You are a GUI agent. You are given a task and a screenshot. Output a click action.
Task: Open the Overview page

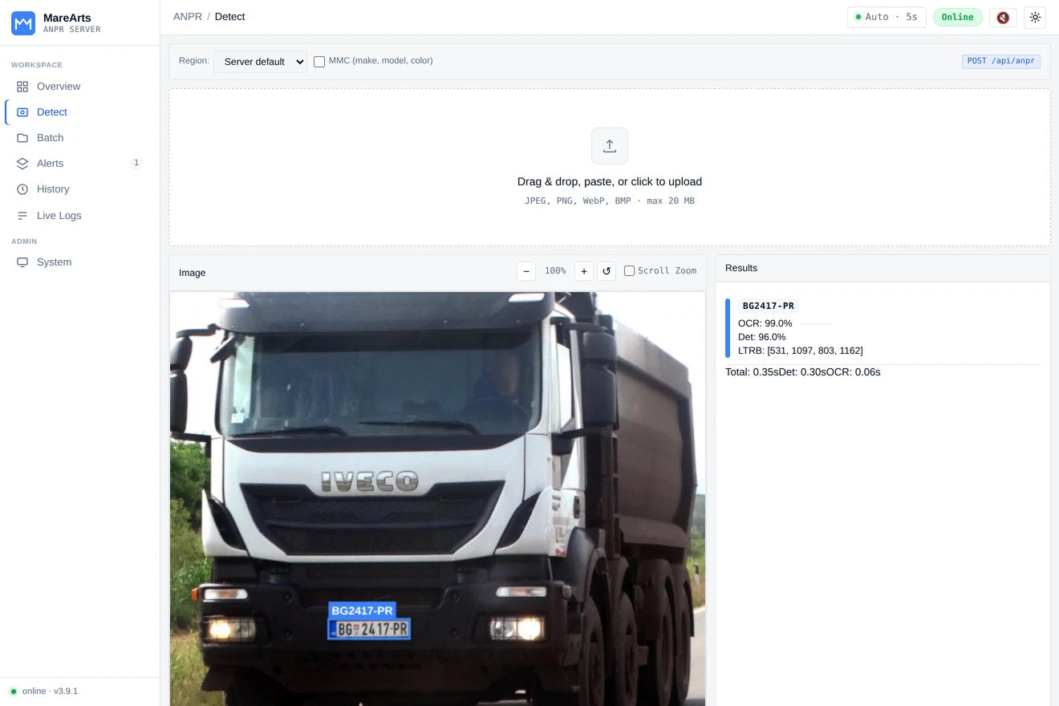point(80,87)
